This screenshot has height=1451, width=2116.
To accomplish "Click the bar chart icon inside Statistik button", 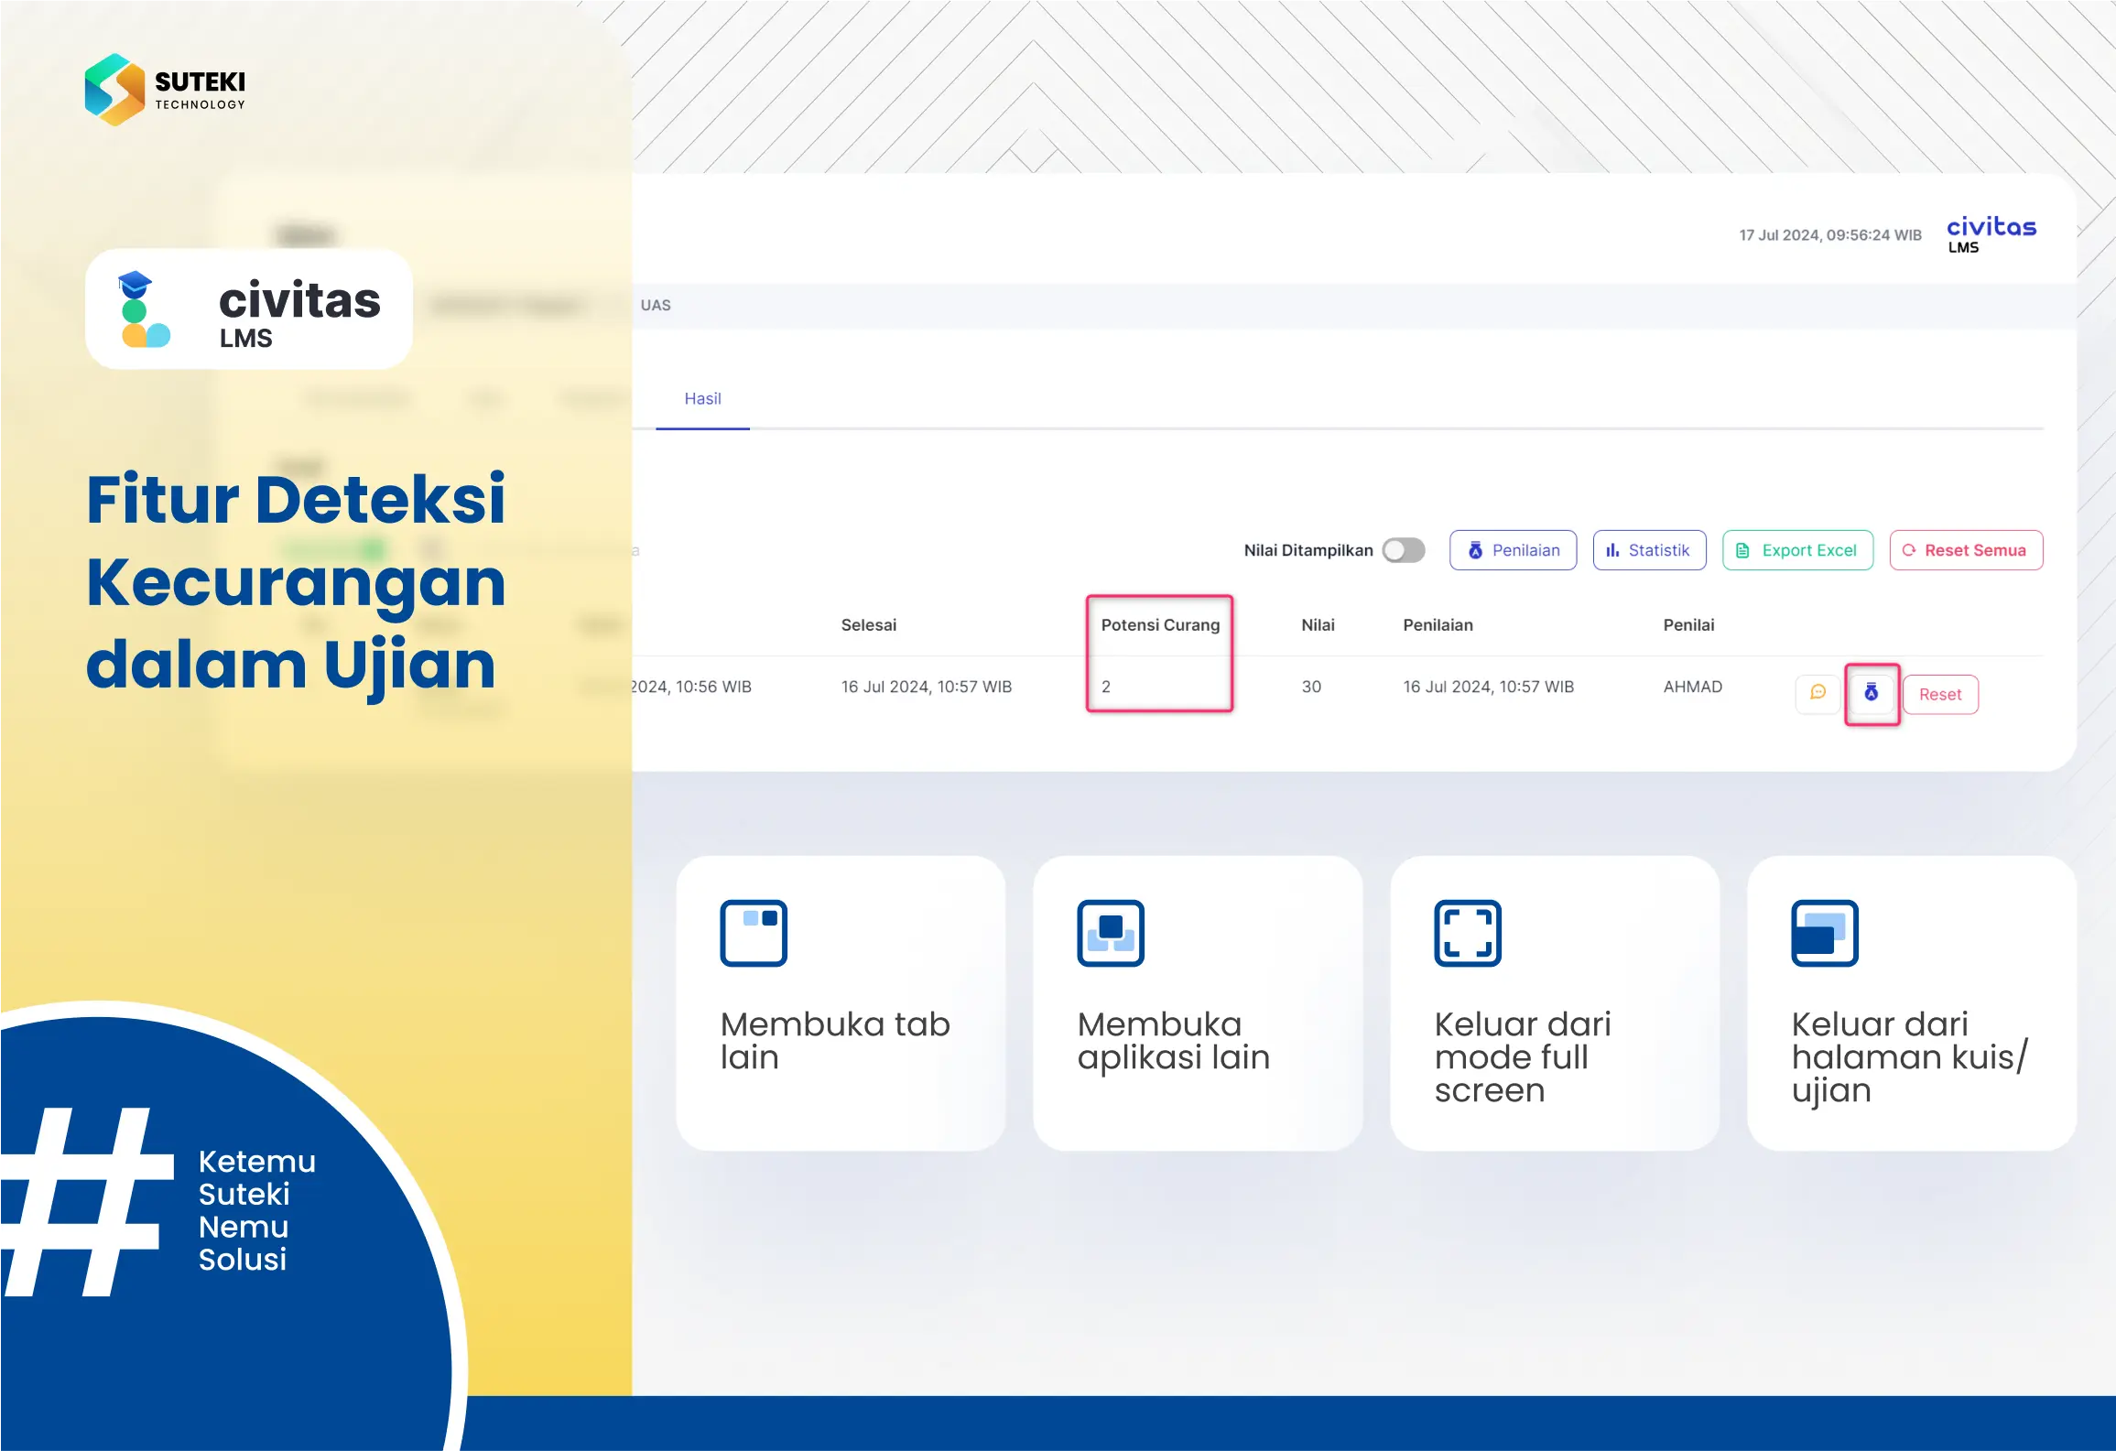I will coord(1611,550).
